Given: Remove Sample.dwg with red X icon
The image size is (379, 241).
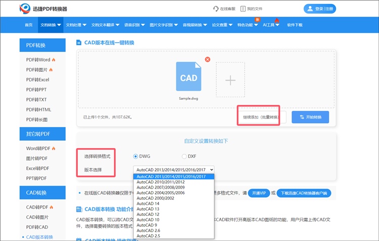Looking at the screenshot, I should coord(207,59).
